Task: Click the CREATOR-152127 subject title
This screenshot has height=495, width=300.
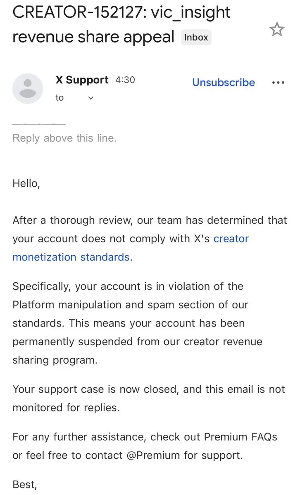Action: [x=121, y=24]
